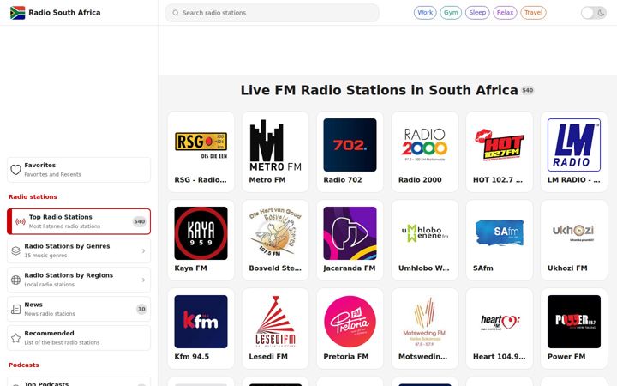Open the Radio 702 station logo
This screenshot has width=617, height=386.
350,145
